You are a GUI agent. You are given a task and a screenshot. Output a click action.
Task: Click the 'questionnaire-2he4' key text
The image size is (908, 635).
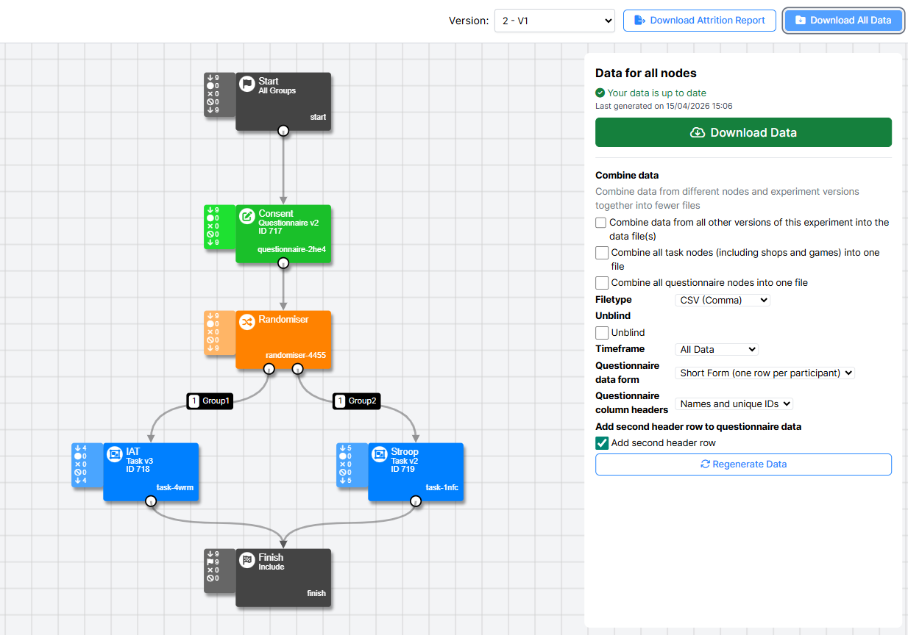[x=291, y=249]
